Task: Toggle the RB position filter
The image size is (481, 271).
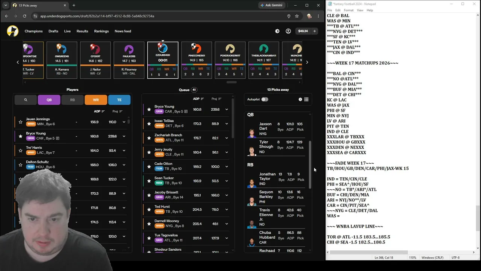Action: click(x=73, y=100)
